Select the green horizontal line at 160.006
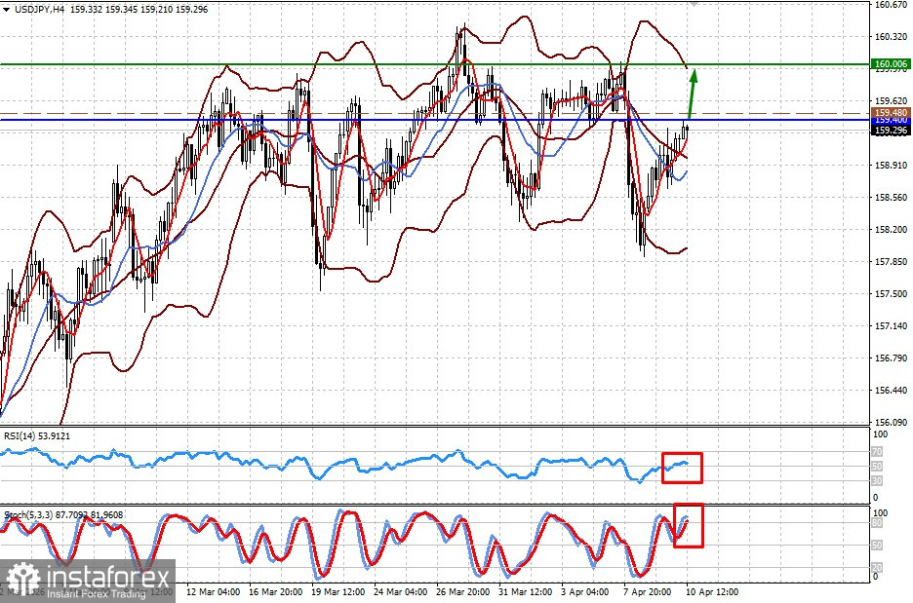Screen dimensions: 913x603 (435, 64)
